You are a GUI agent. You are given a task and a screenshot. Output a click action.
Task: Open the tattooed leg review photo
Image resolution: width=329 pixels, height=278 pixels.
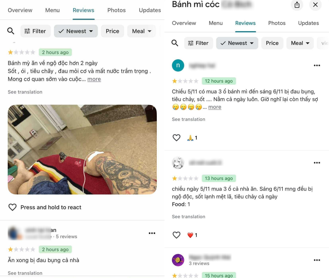click(x=82, y=150)
